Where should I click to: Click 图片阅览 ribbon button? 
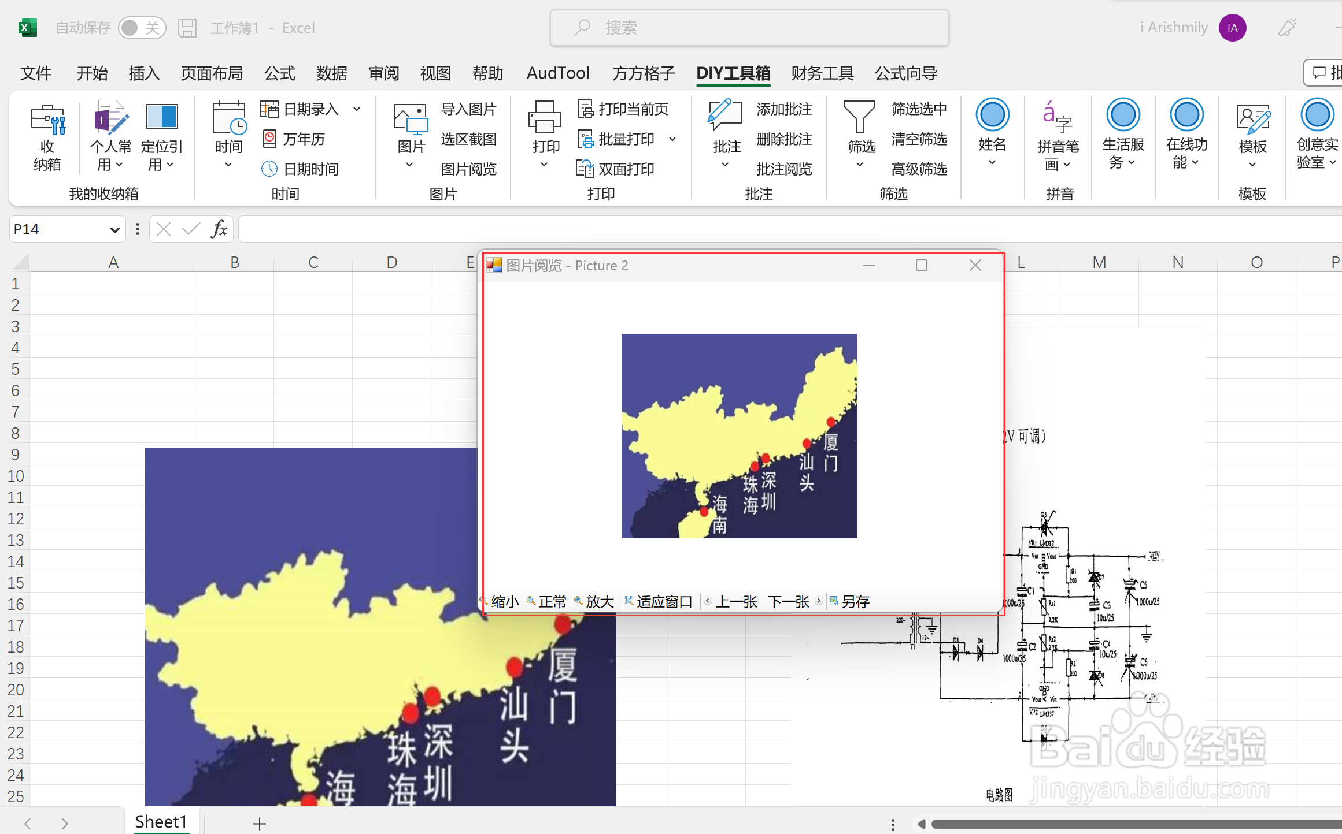click(469, 169)
